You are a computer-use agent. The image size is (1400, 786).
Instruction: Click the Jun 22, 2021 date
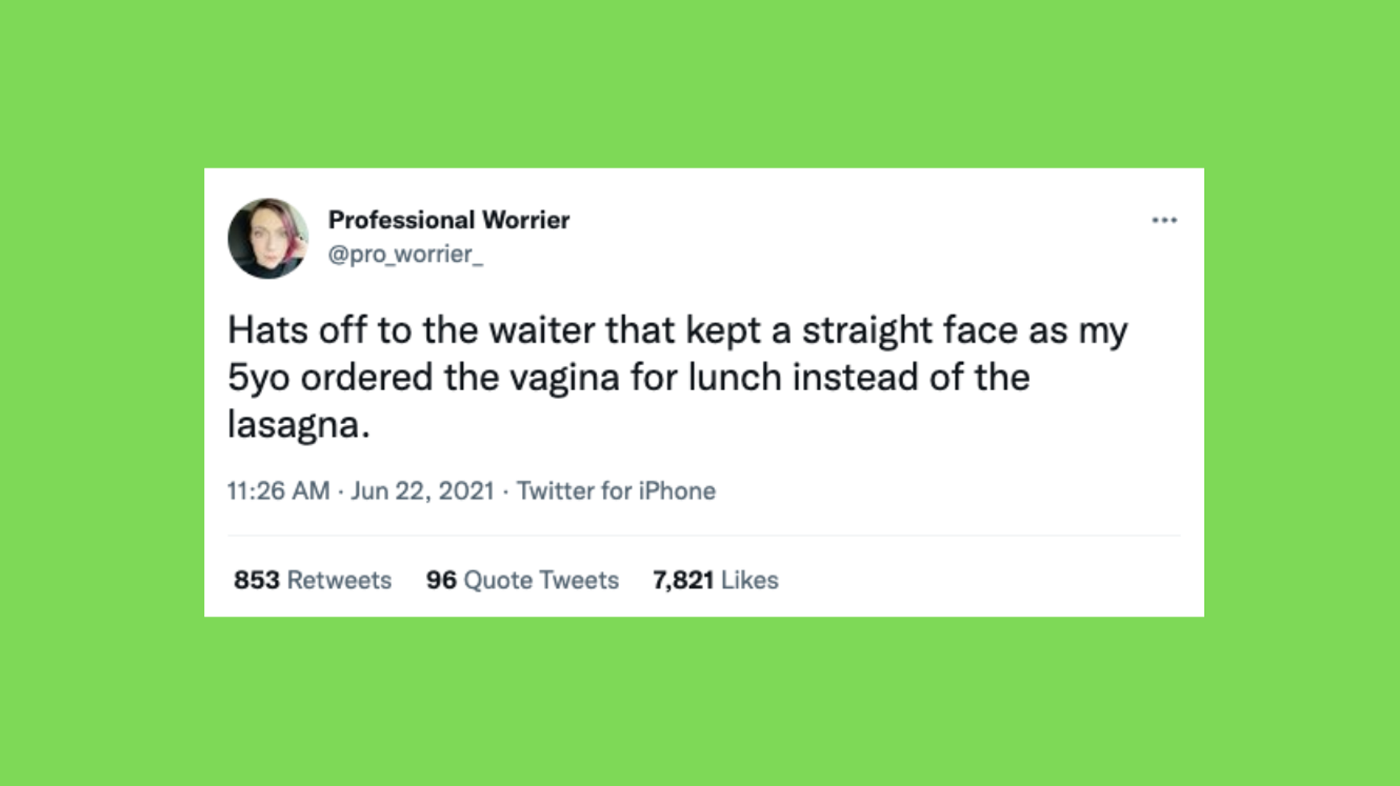422,491
